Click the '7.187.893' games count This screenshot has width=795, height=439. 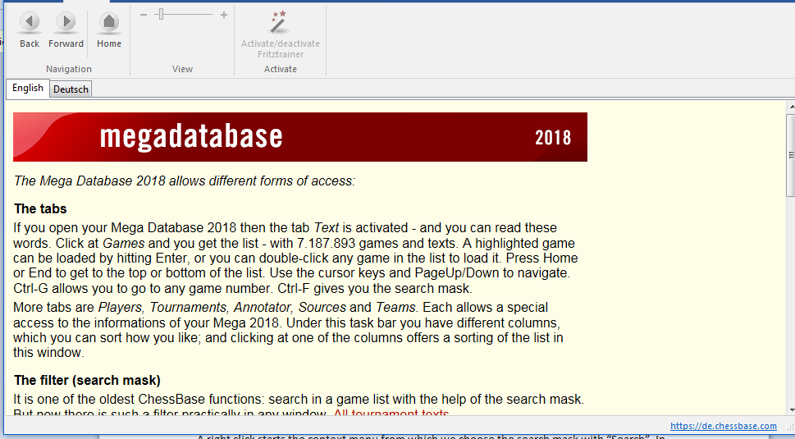326,244
